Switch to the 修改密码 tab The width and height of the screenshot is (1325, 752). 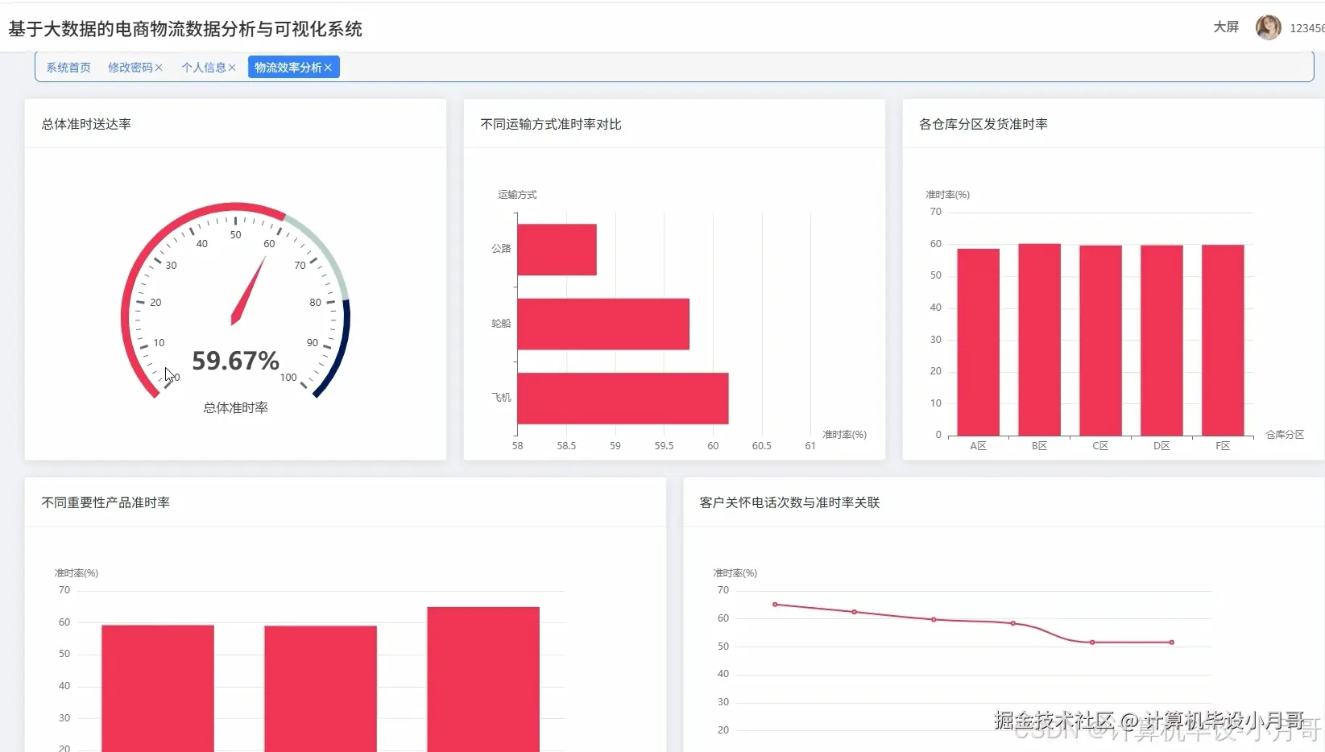pyautogui.click(x=130, y=68)
